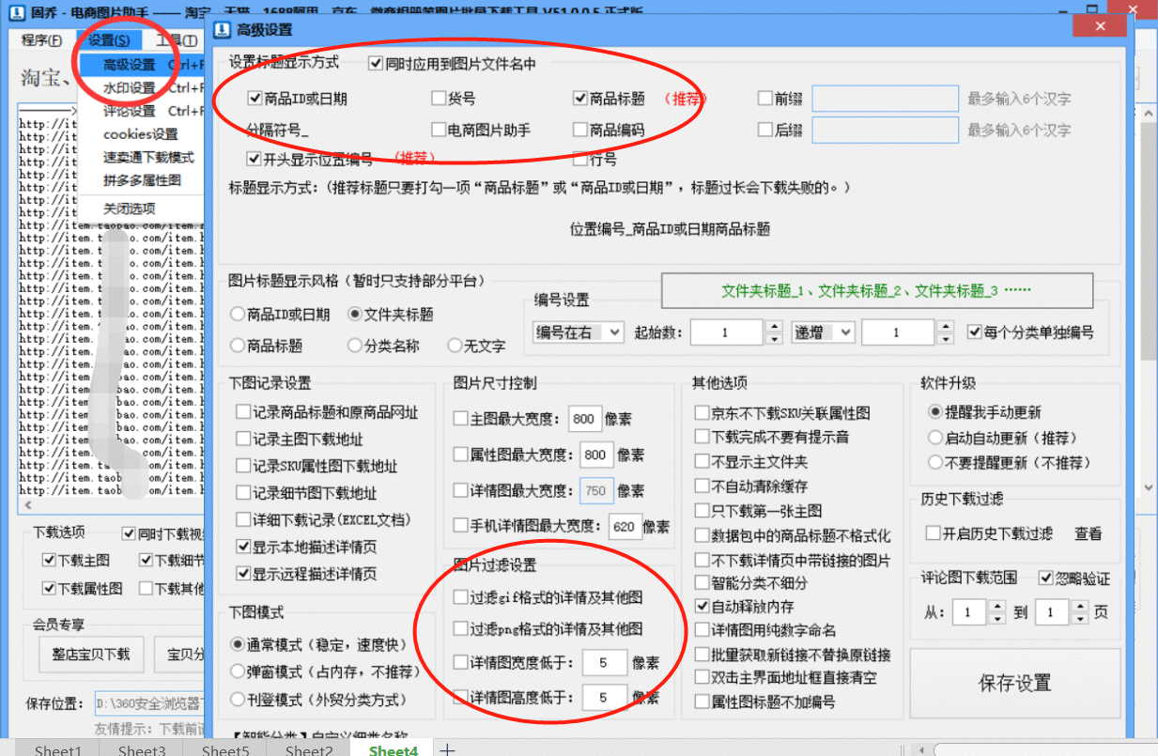Increase the 起始数 spinner value
1158x756 pixels.
(774, 327)
